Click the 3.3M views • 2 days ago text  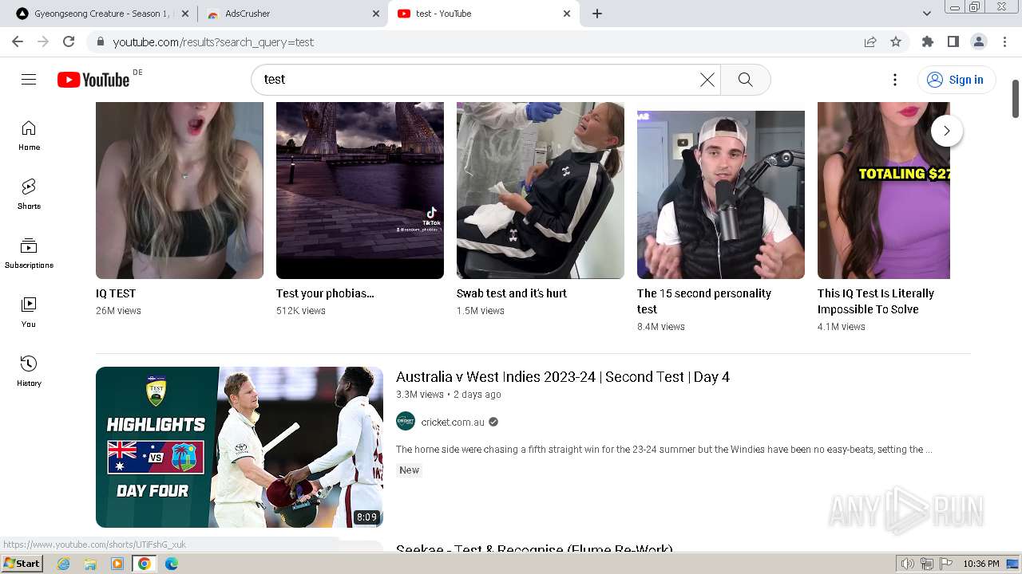click(449, 395)
